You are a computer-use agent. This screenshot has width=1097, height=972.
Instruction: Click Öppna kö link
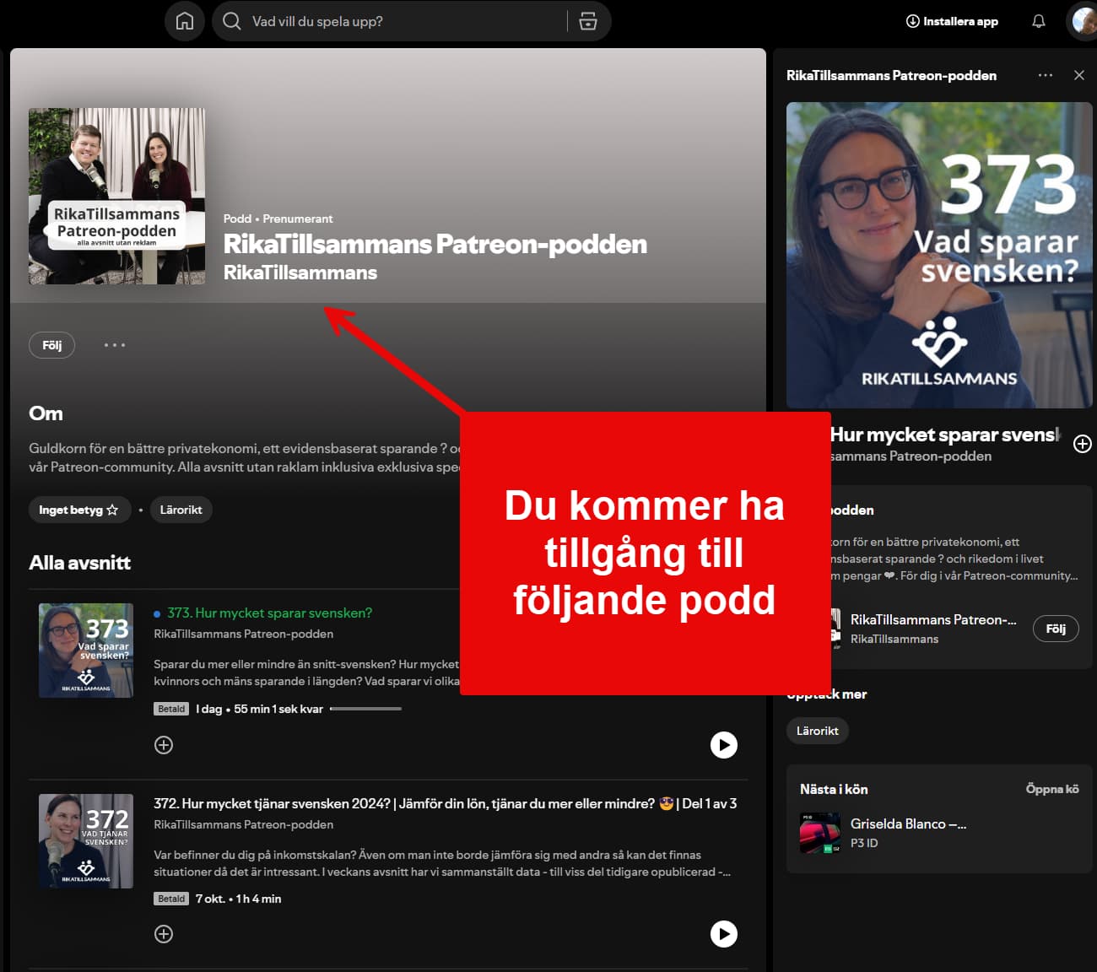1052,789
